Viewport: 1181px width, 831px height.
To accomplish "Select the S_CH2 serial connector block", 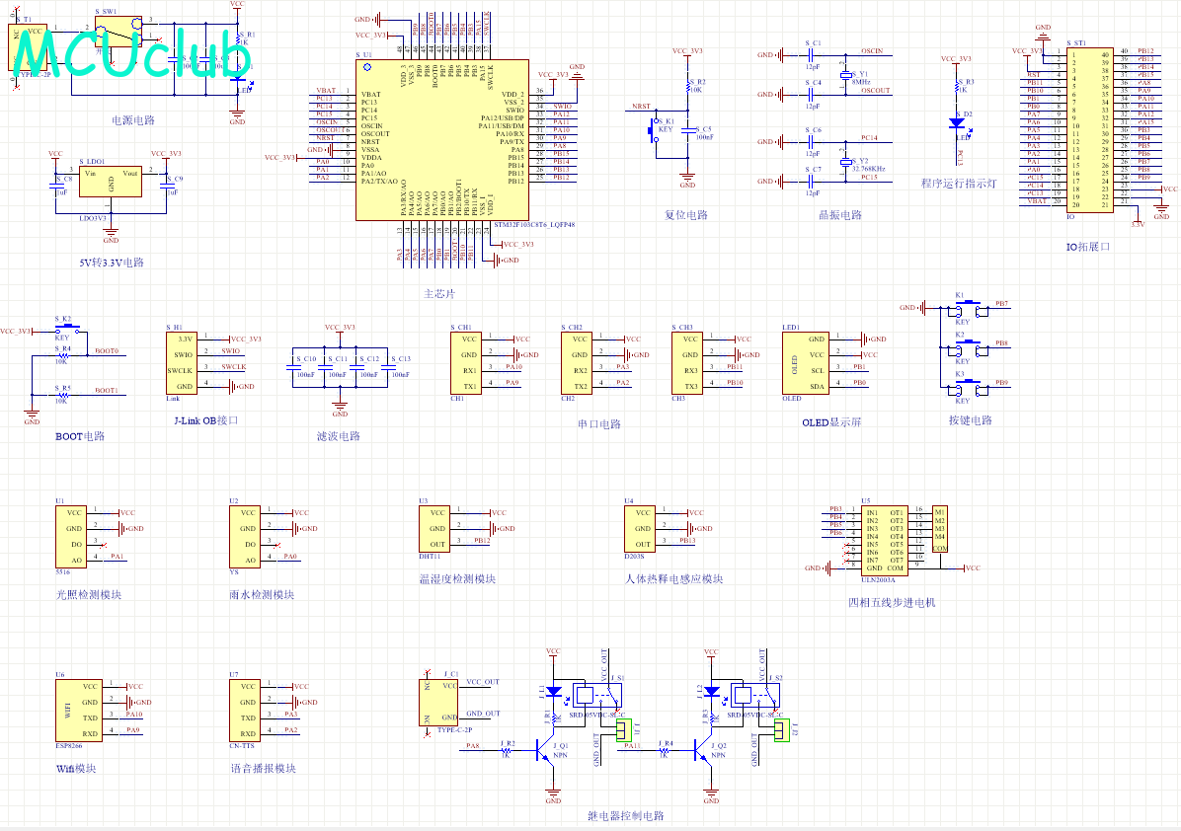I will [x=577, y=363].
